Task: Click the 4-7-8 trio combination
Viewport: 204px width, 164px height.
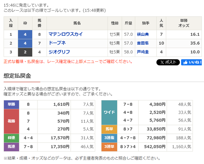Action: 128,138
